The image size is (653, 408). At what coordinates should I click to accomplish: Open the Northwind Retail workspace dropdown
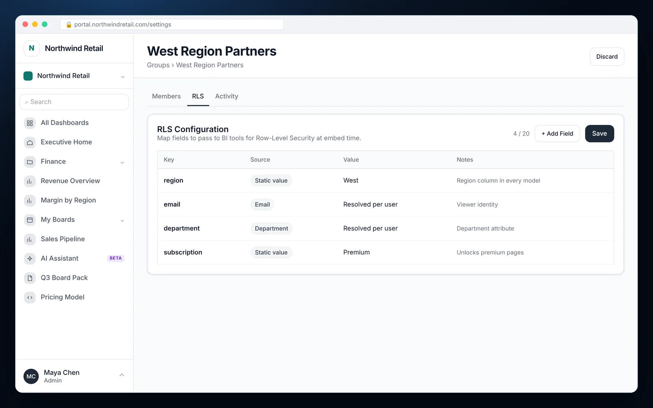[74, 76]
